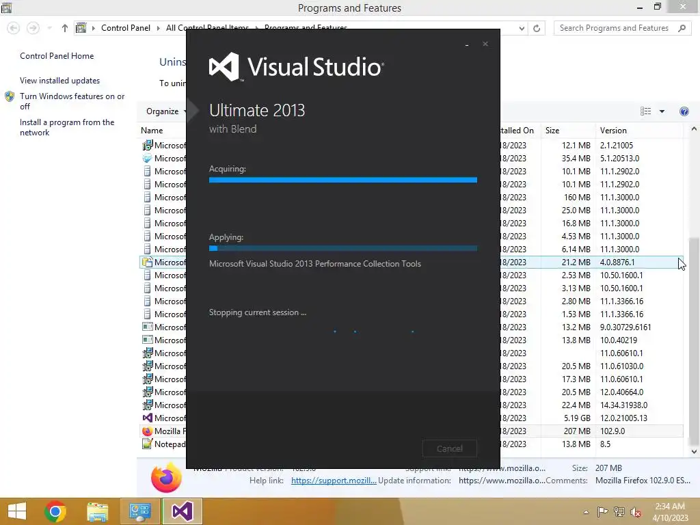The width and height of the screenshot is (700, 525).
Task: Select the Notepad++ program icon in list
Action: point(147,444)
